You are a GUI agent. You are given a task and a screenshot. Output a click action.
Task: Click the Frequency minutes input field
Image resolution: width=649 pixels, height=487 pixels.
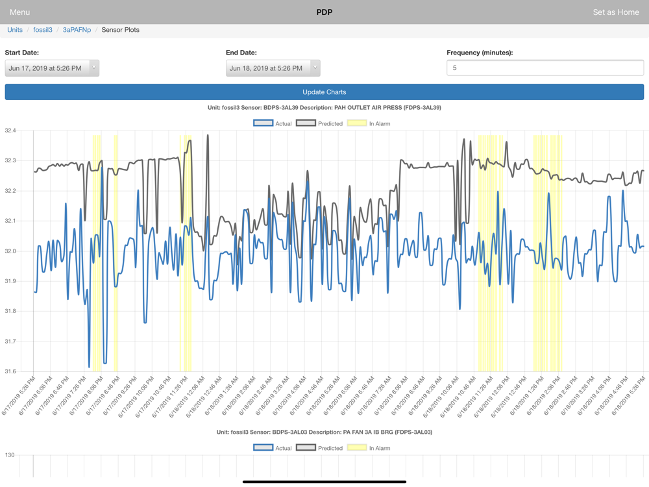pyautogui.click(x=545, y=68)
